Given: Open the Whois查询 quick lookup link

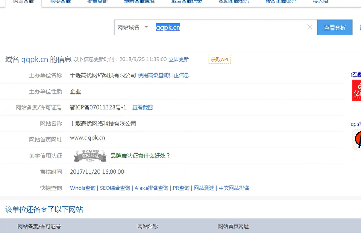Looking at the screenshot, I should pos(83,188).
